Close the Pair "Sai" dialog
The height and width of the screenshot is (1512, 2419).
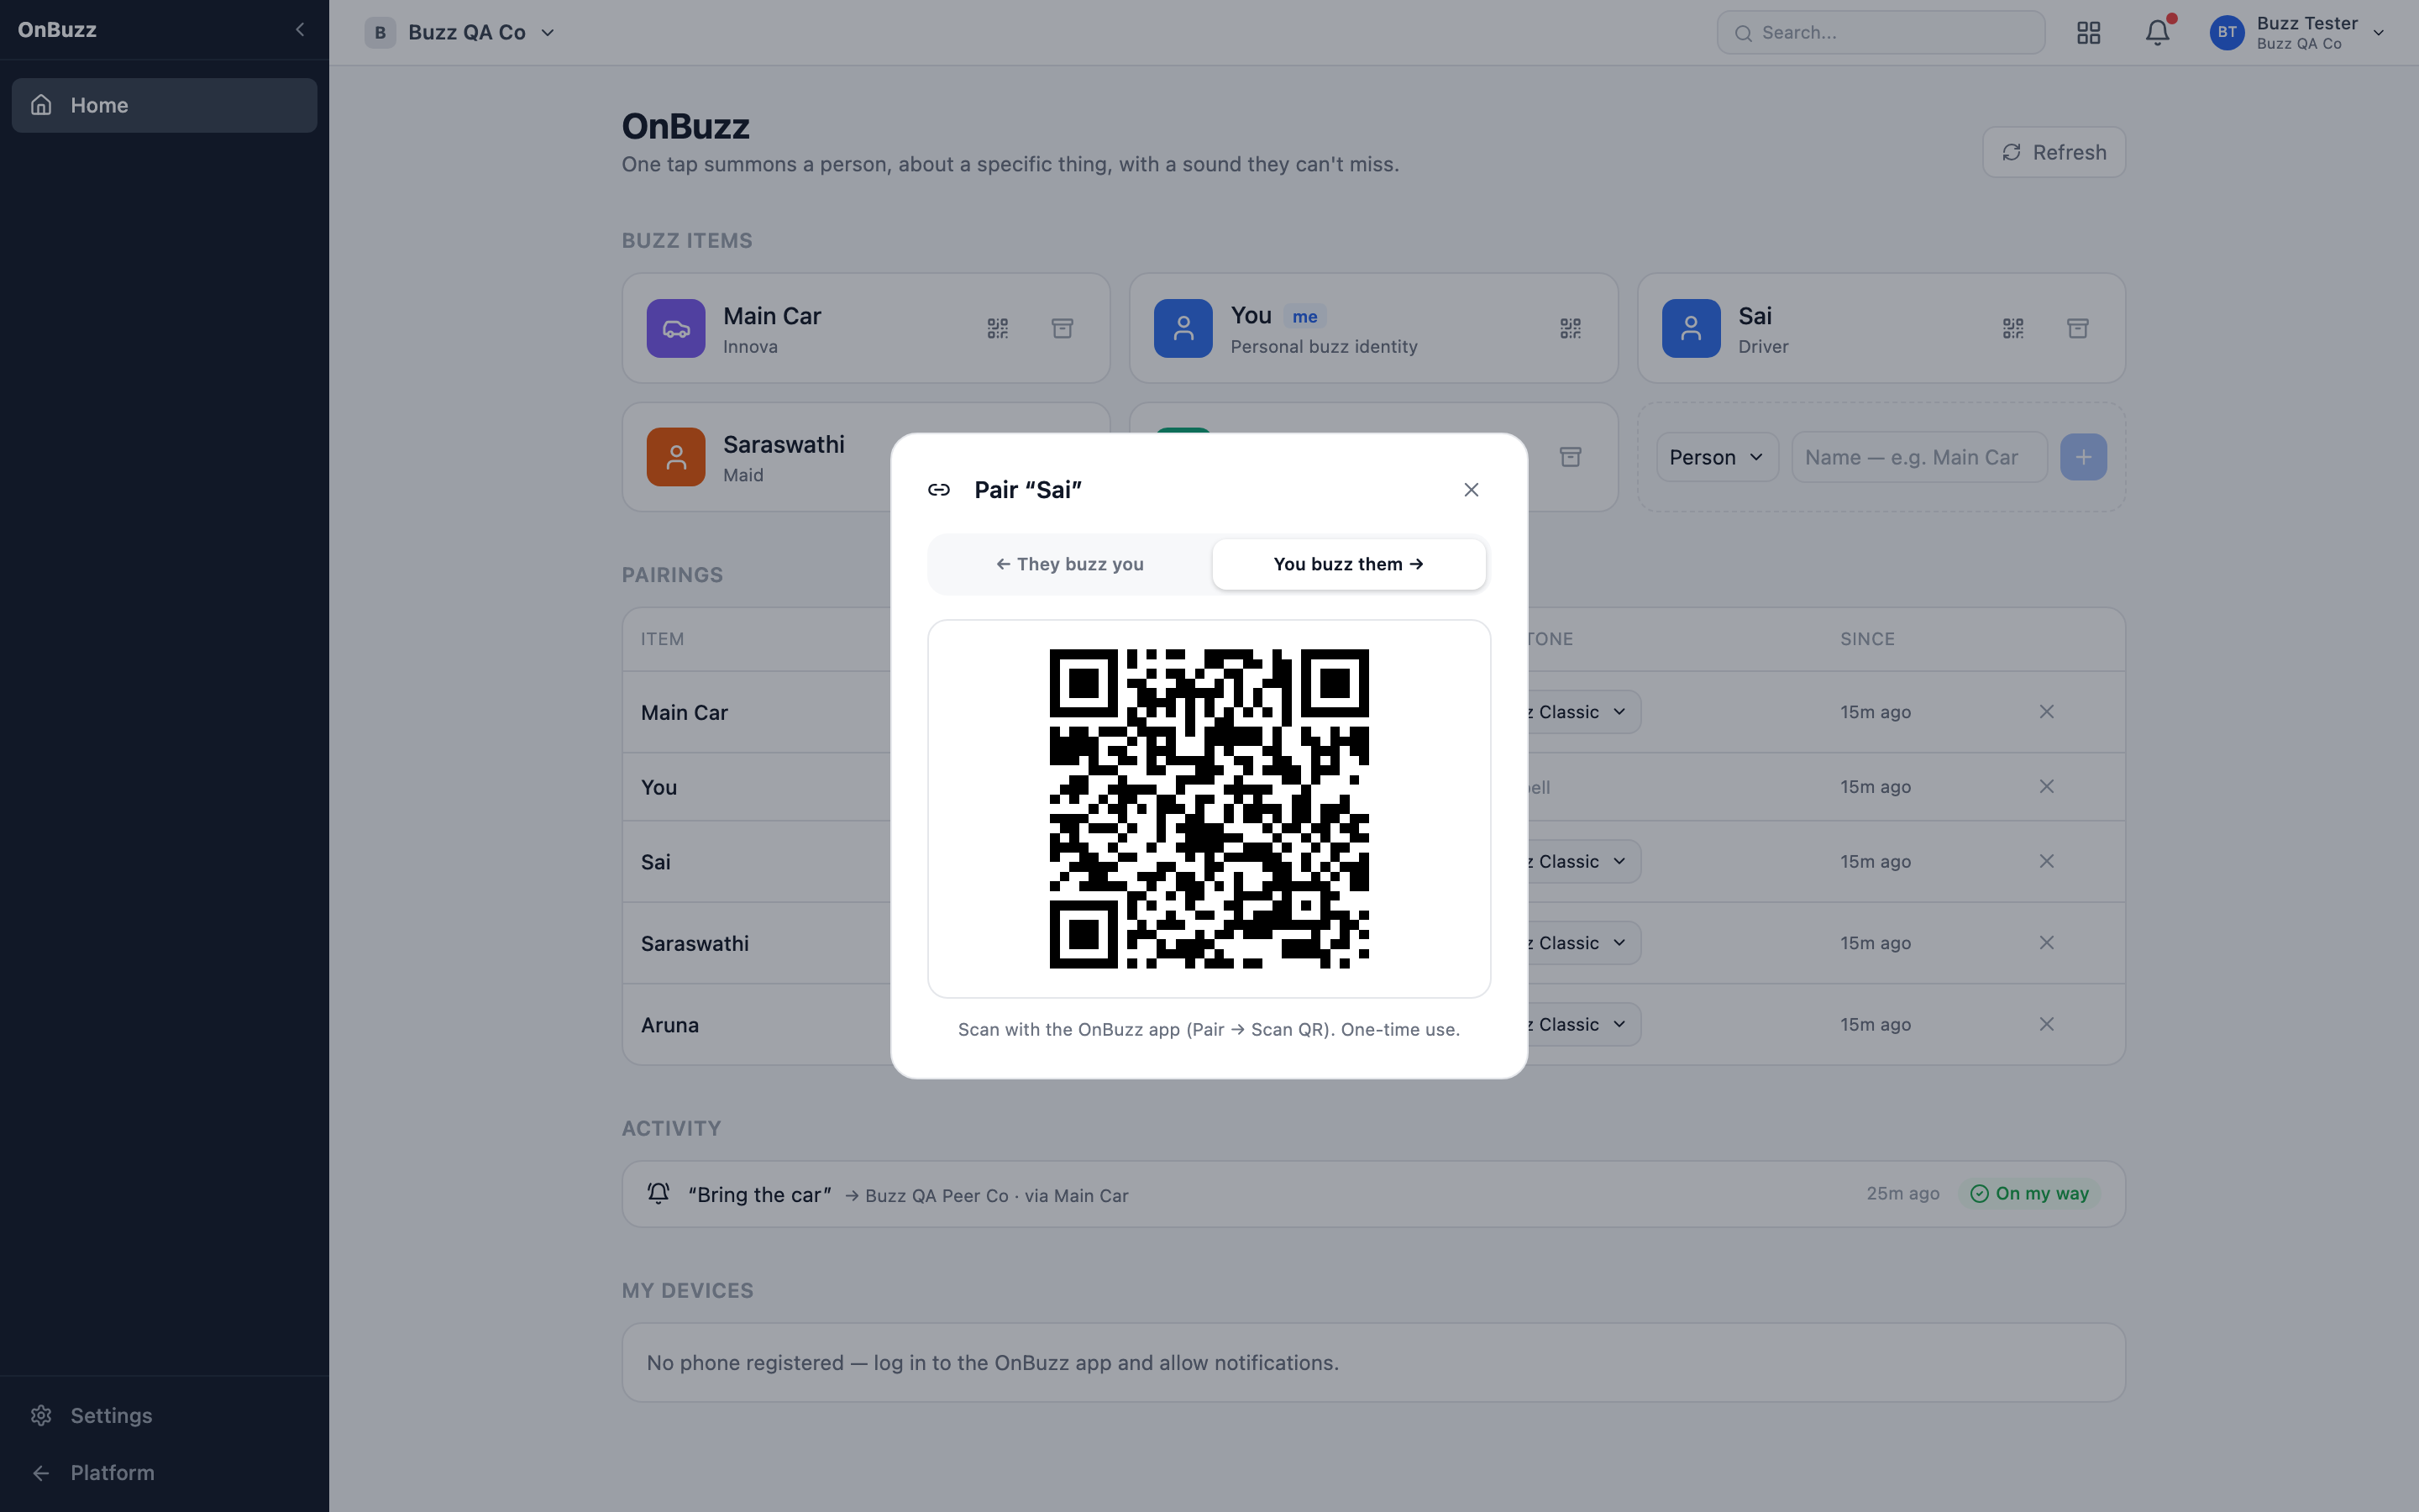(x=1471, y=489)
